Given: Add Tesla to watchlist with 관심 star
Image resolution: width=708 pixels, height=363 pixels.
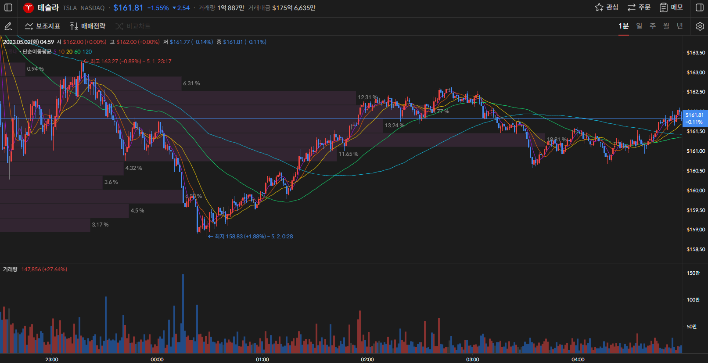Looking at the screenshot, I should click(x=606, y=7).
